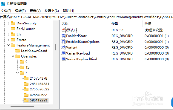Select the Els folder icon

pyautogui.click(x=13, y=34)
